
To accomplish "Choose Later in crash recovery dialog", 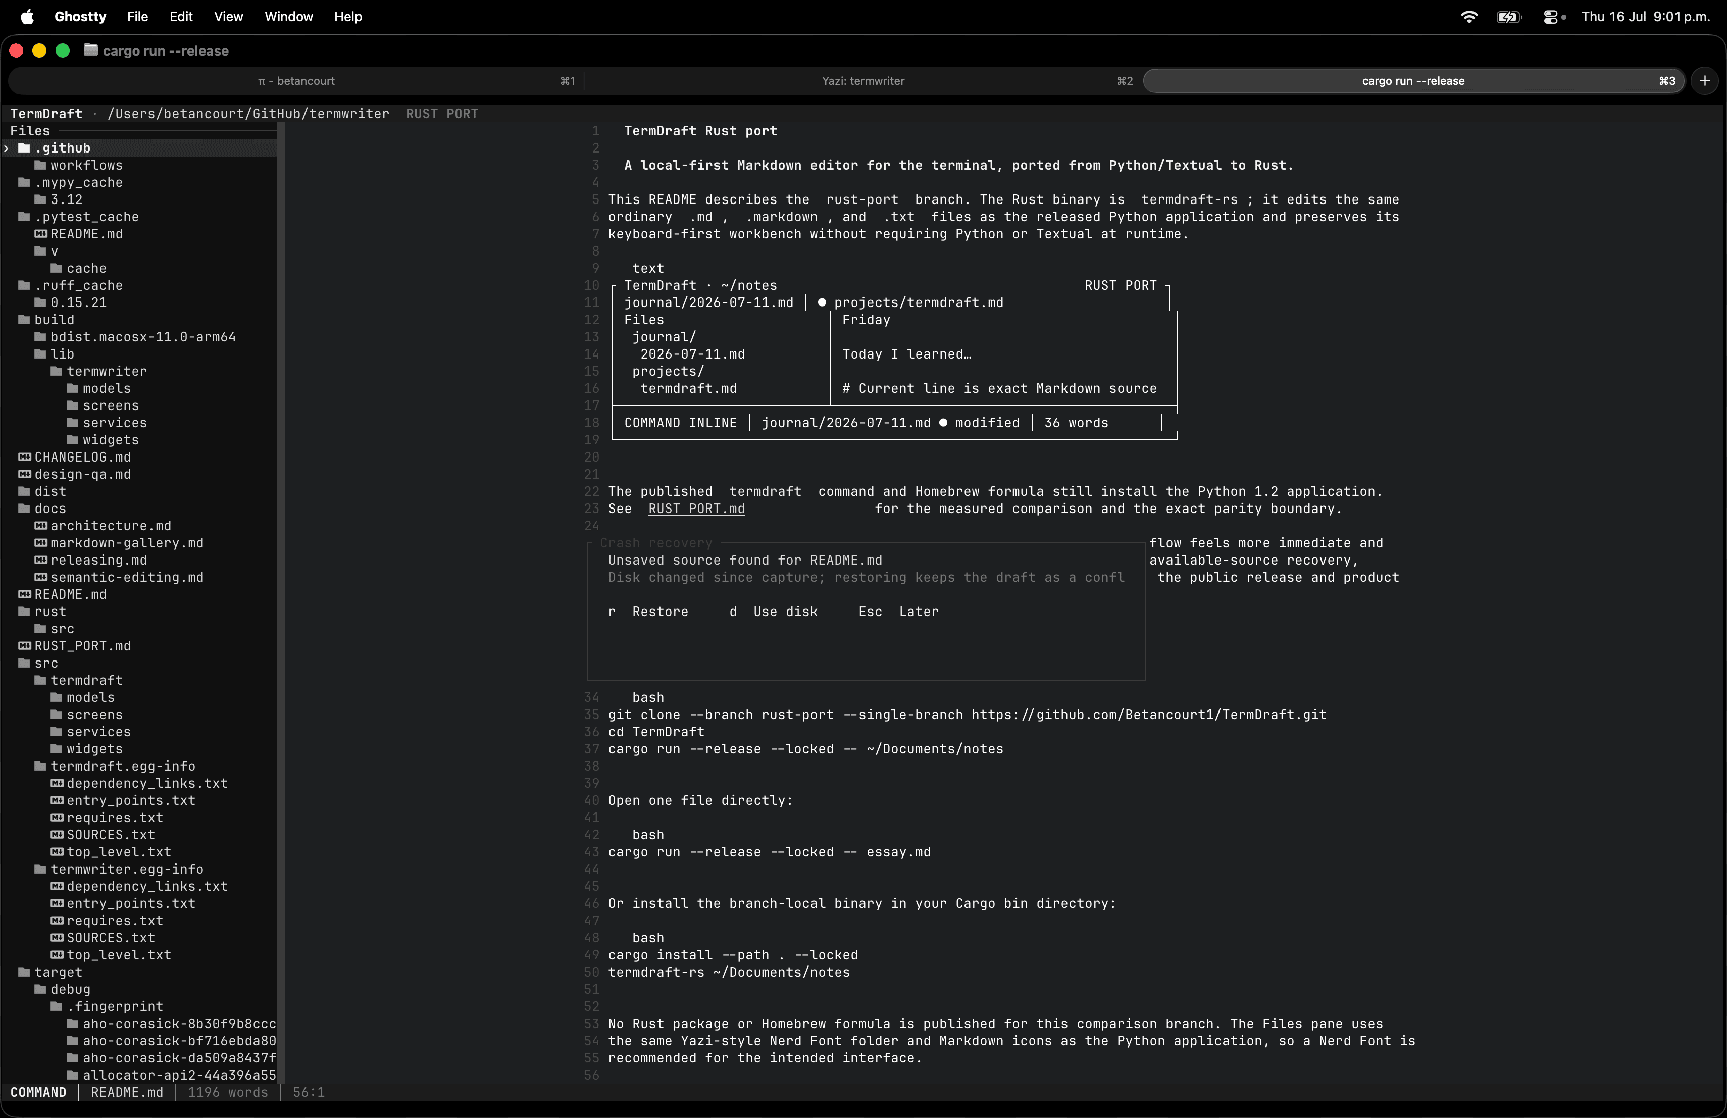I will 898,612.
